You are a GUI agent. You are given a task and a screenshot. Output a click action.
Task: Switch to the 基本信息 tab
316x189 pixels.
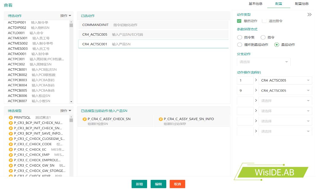pyautogui.click(x=255, y=4)
